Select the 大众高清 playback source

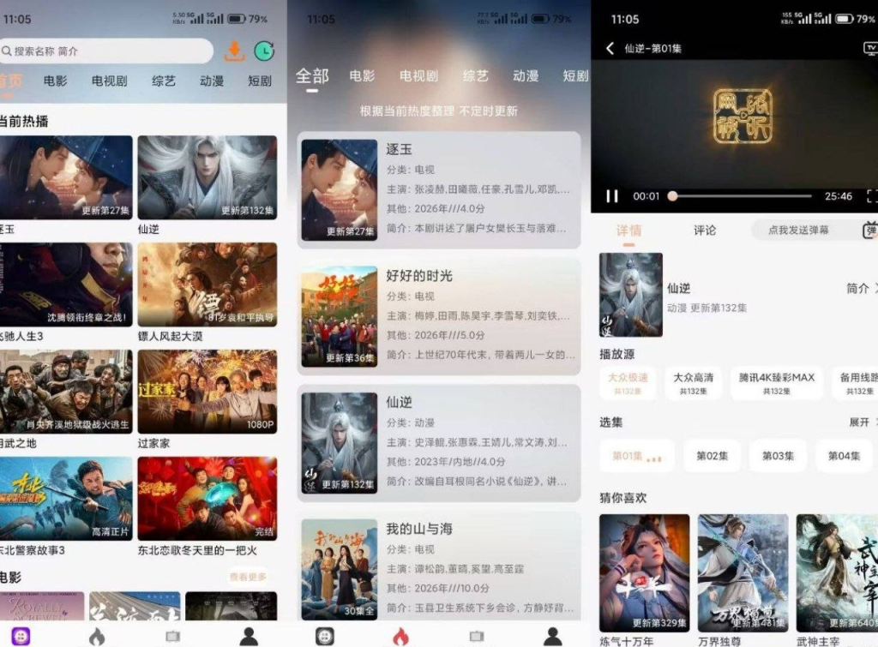point(693,382)
